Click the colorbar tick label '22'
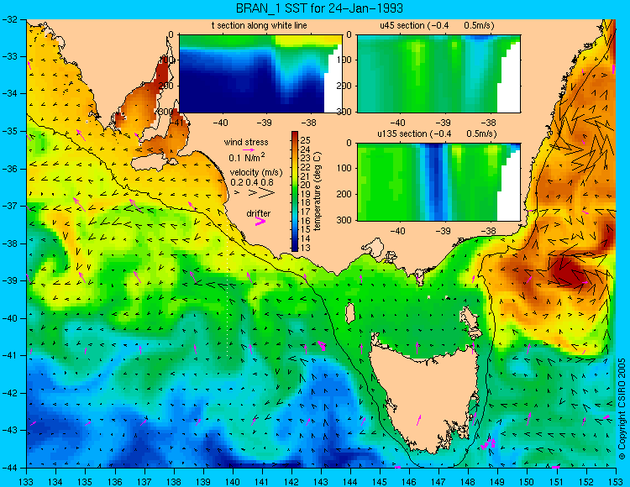 pos(306,167)
